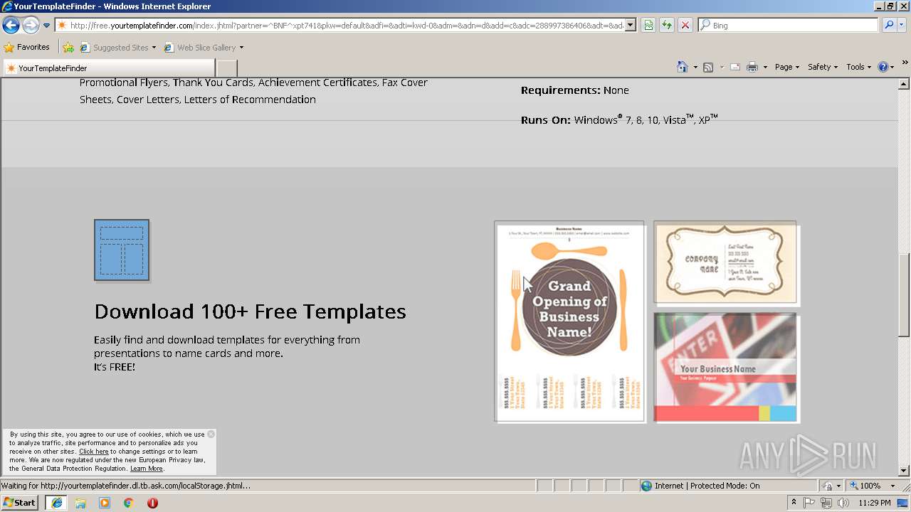Viewport: 911px width, 512px height.
Task: Launch Chrome from taskbar
Action: 129,503
